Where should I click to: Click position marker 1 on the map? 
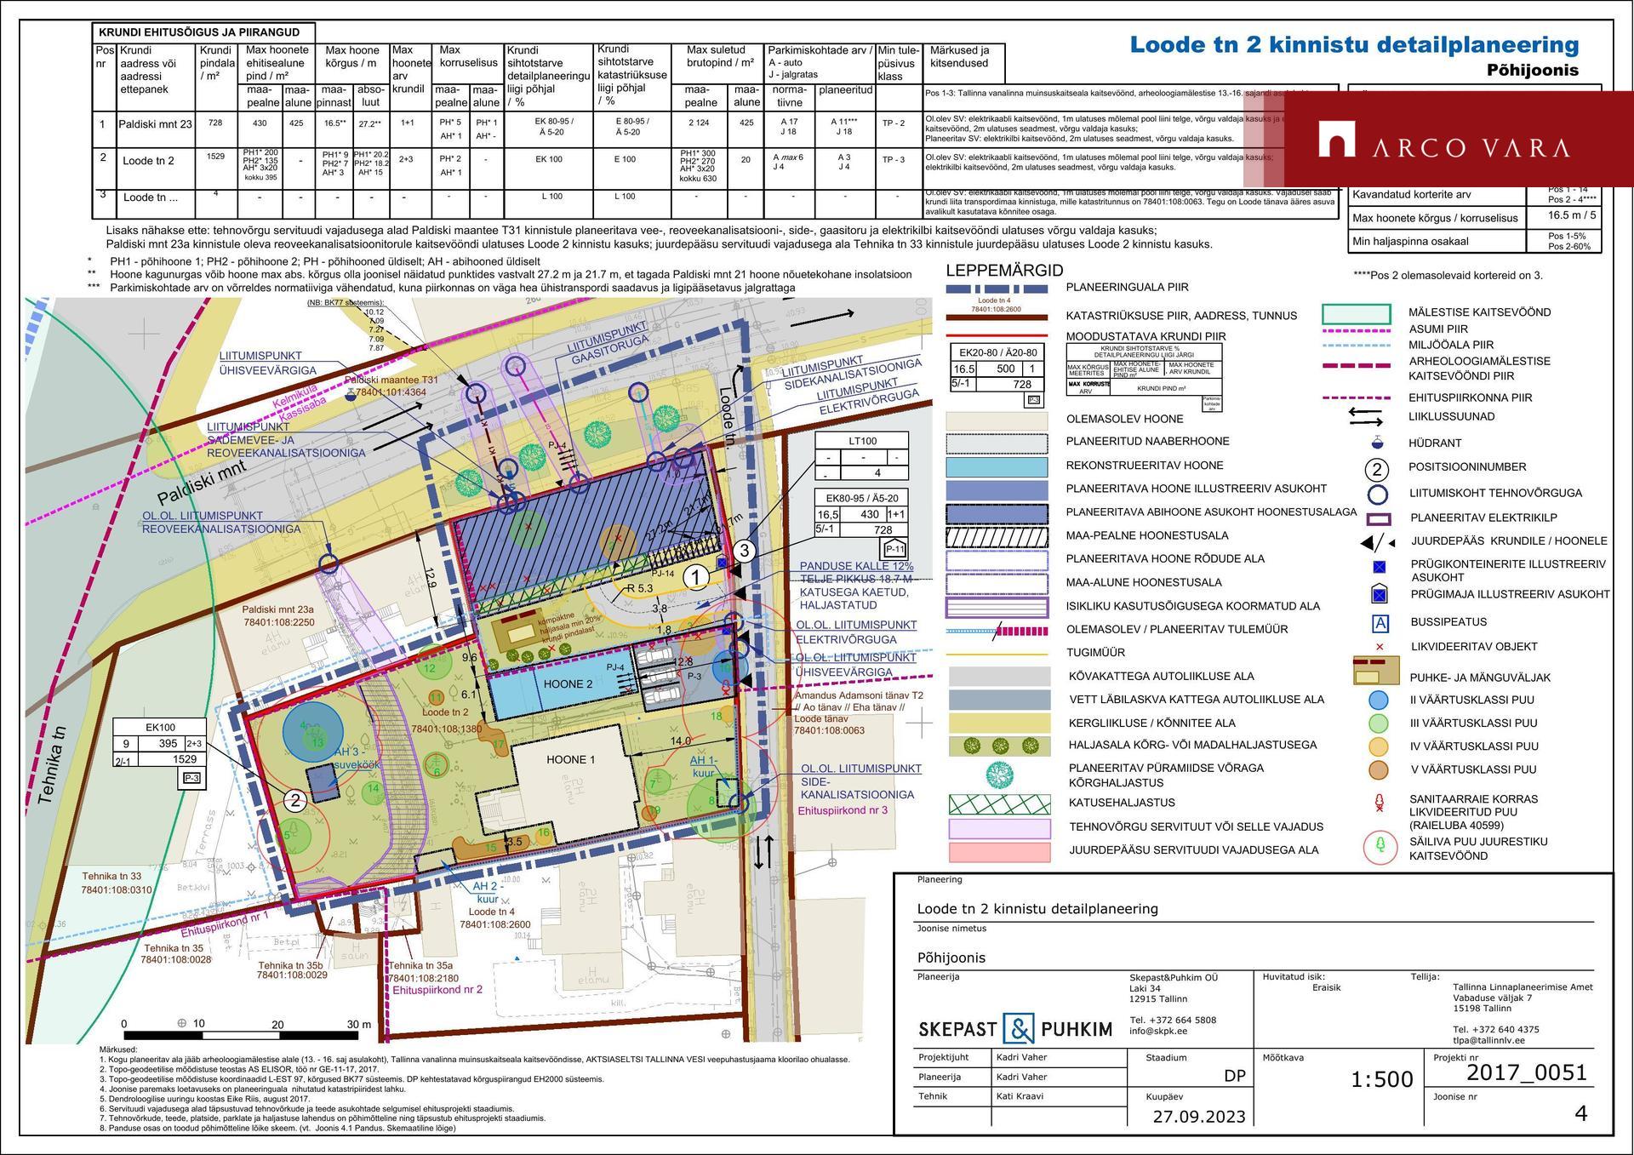(697, 578)
